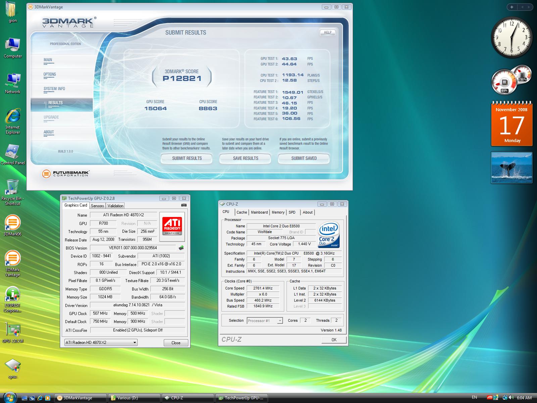Click the Switch Between Windows quick launch icon

[x=32, y=398]
